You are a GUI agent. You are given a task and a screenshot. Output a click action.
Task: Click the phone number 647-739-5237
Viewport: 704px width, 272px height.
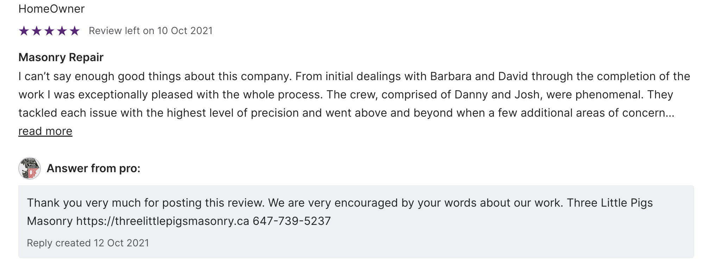pyautogui.click(x=292, y=221)
